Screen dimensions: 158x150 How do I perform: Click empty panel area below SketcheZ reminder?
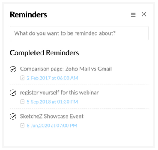[79, 138]
